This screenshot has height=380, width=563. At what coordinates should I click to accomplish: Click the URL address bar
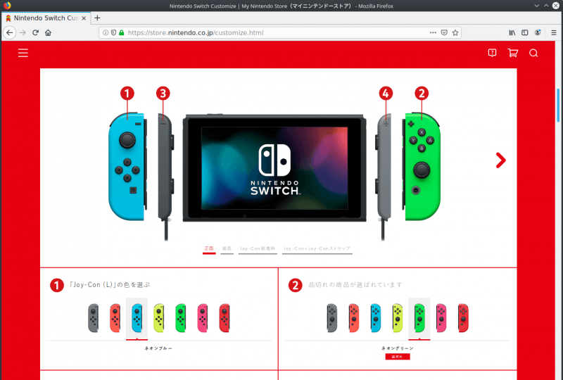click(x=274, y=32)
